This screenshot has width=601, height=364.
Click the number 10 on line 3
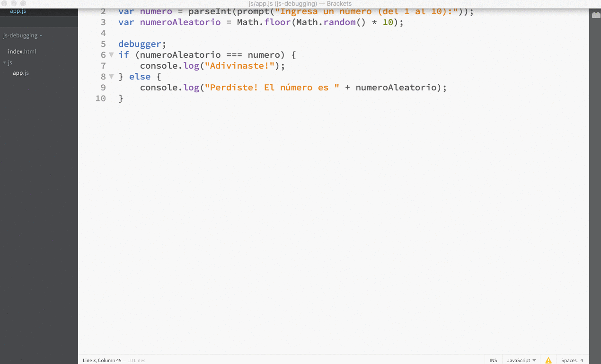point(388,22)
